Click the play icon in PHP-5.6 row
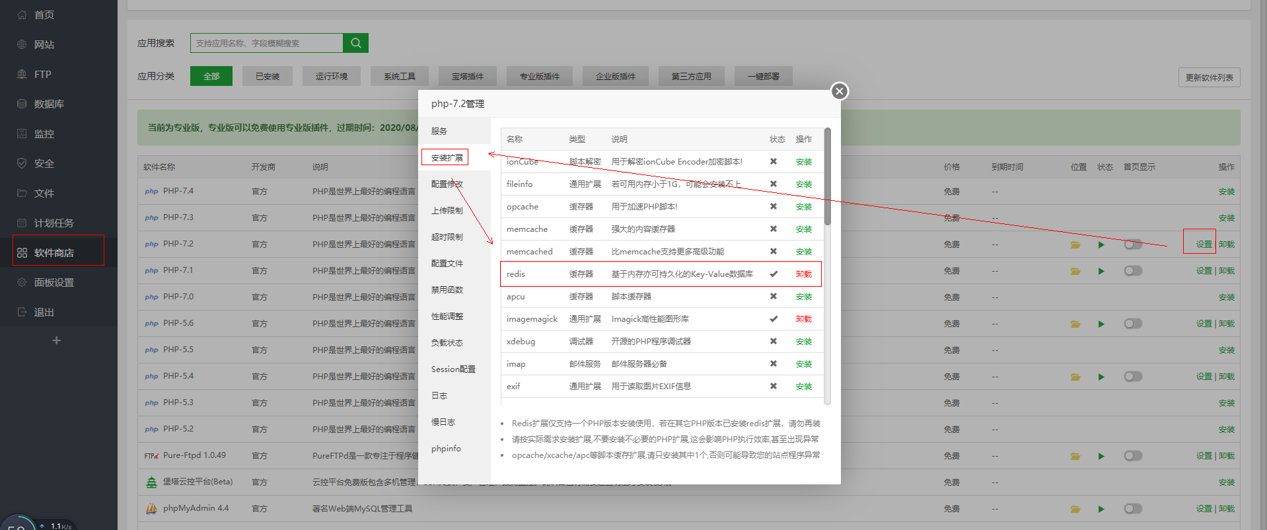Image resolution: width=1267 pixels, height=530 pixels. pos(1101,324)
